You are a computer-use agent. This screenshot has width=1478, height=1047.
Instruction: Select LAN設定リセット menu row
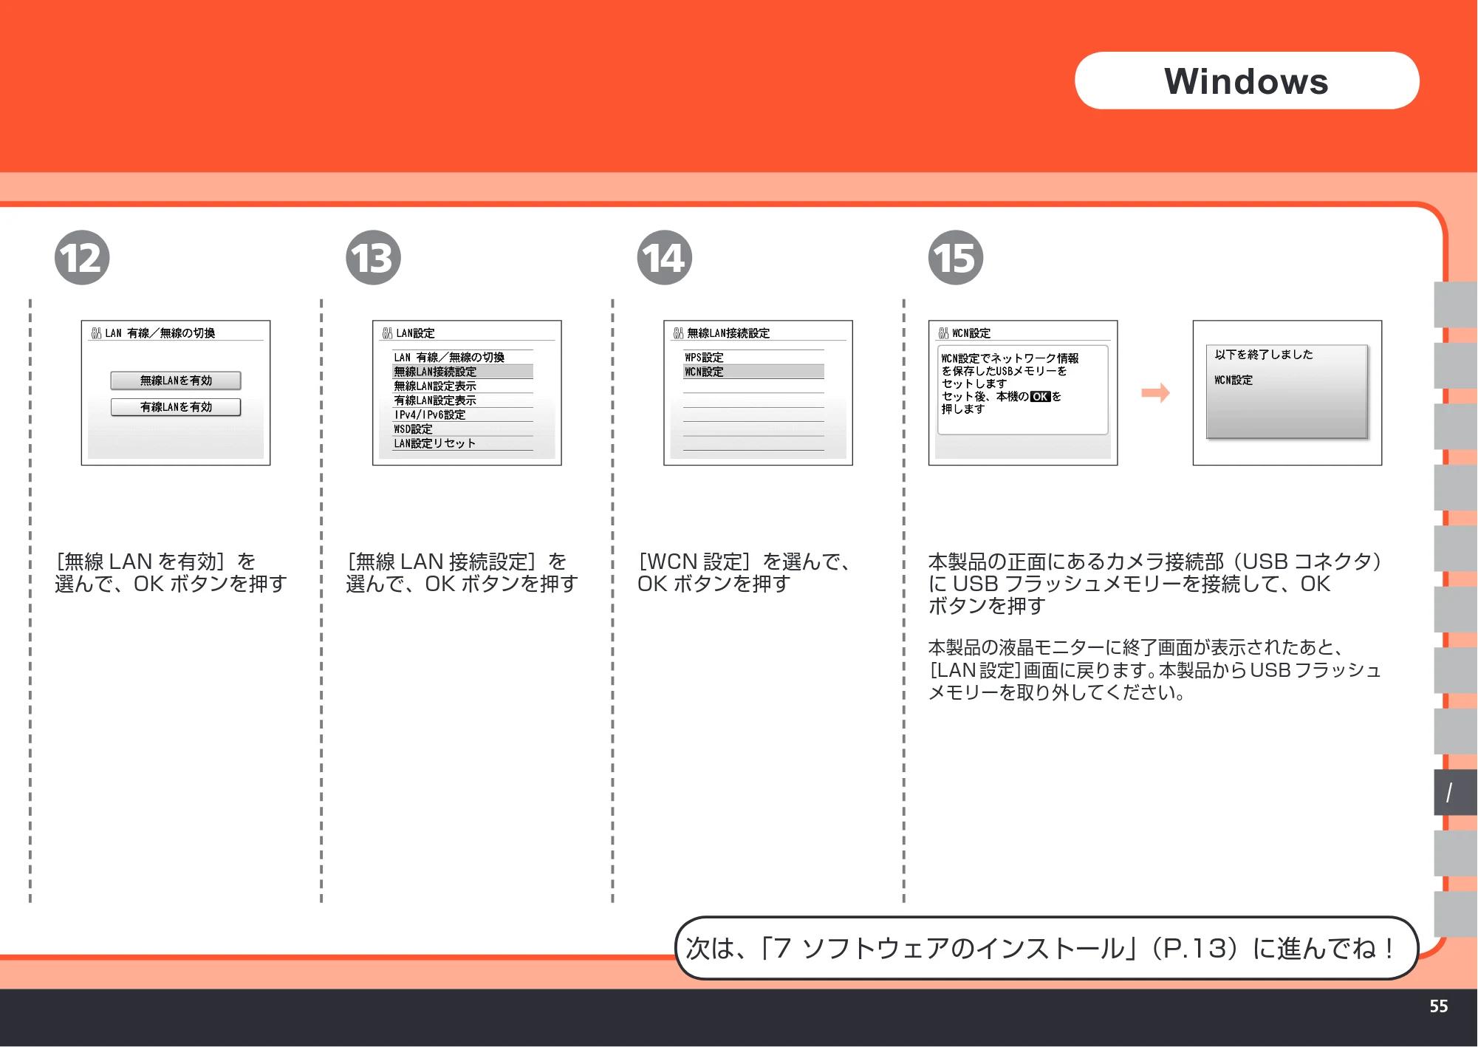pos(462,443)
